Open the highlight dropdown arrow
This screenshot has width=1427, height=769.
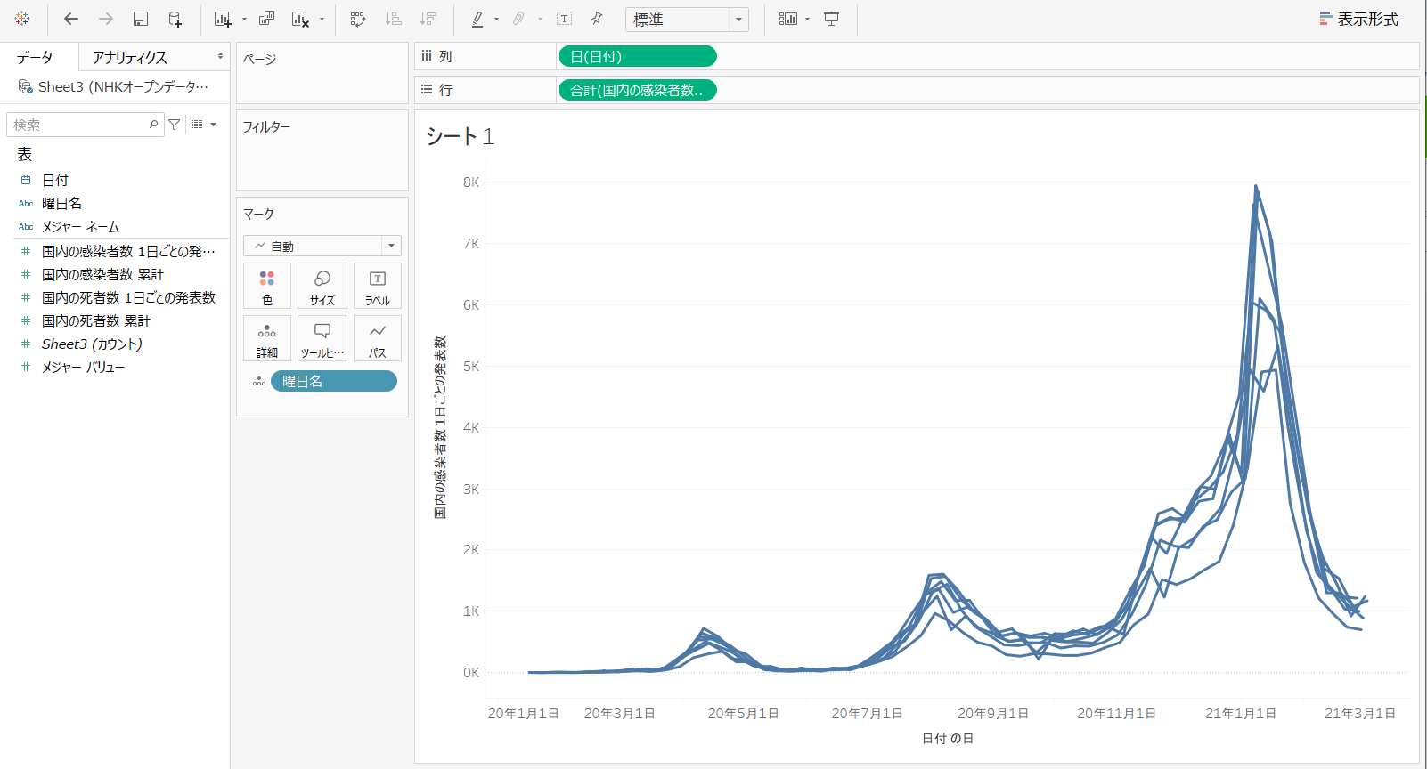coord(496,20)
